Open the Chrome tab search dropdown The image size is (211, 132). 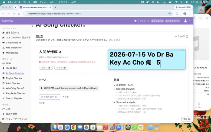15,7
